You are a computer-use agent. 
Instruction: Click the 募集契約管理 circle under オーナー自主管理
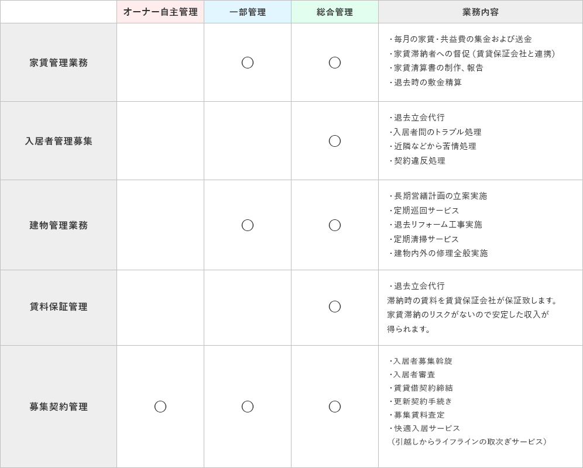click(x=160, y=407)
